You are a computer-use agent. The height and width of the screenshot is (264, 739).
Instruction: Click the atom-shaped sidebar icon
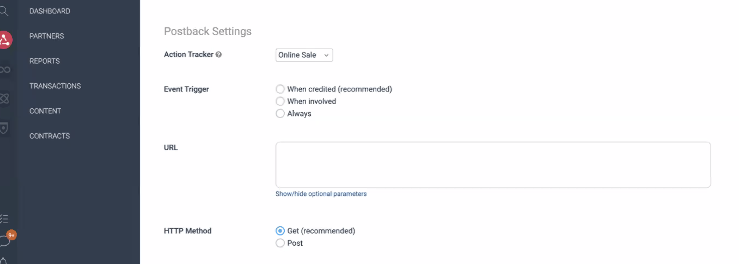4,99
